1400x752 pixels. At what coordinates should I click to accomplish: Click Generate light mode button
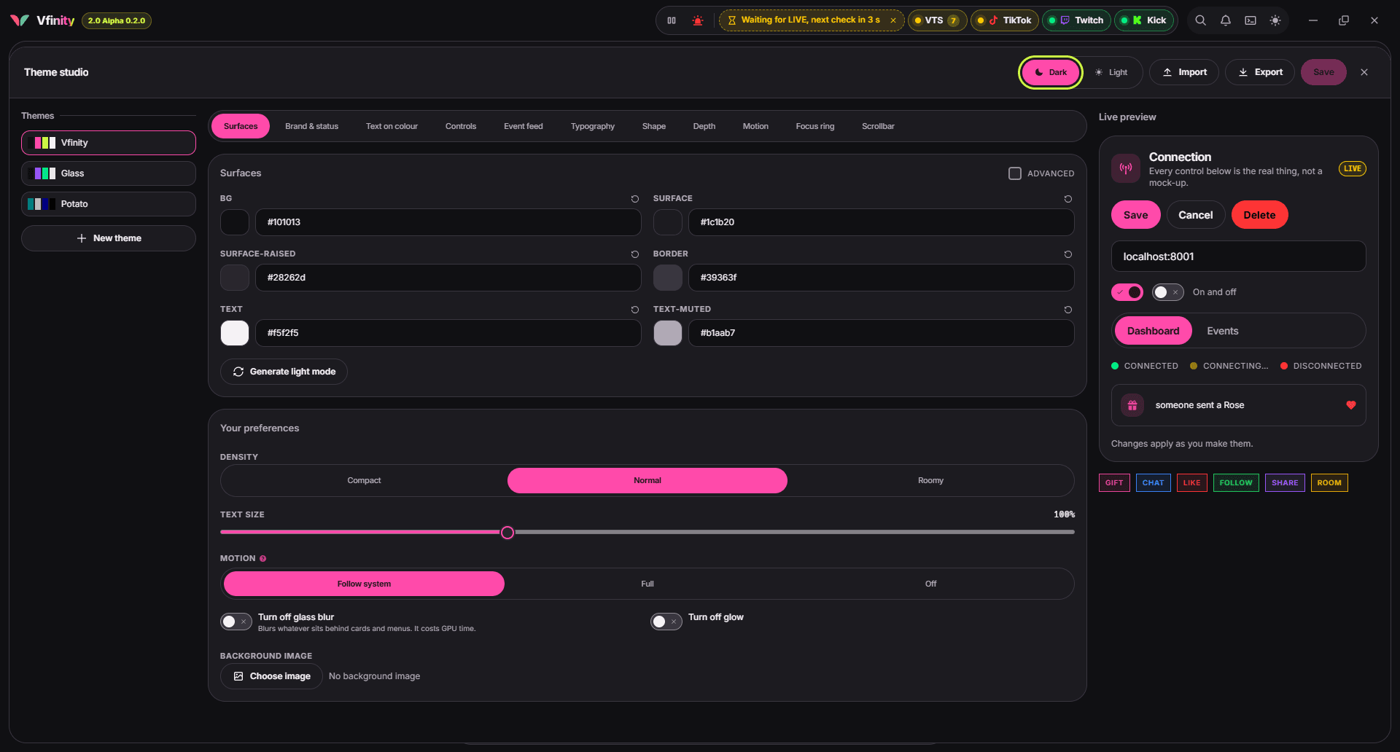point(284,372)
